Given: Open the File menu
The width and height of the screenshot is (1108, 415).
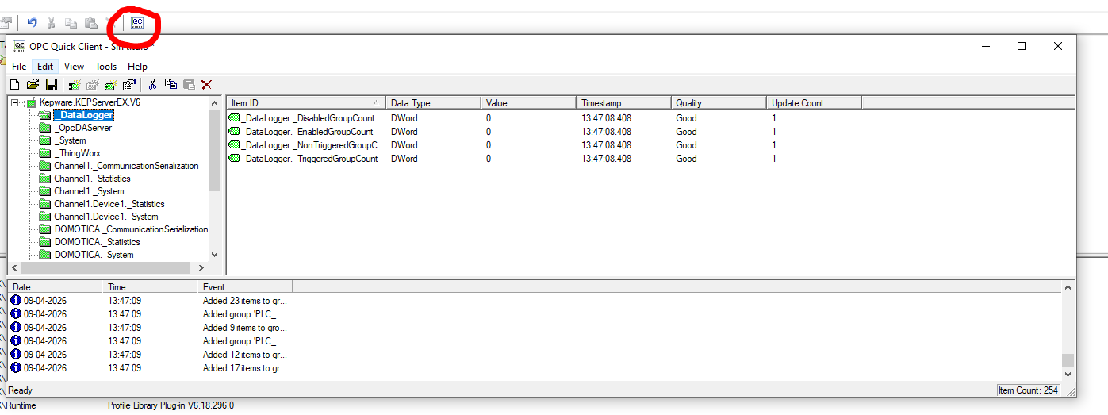Looking at the screenshot, I should [19, 67].
